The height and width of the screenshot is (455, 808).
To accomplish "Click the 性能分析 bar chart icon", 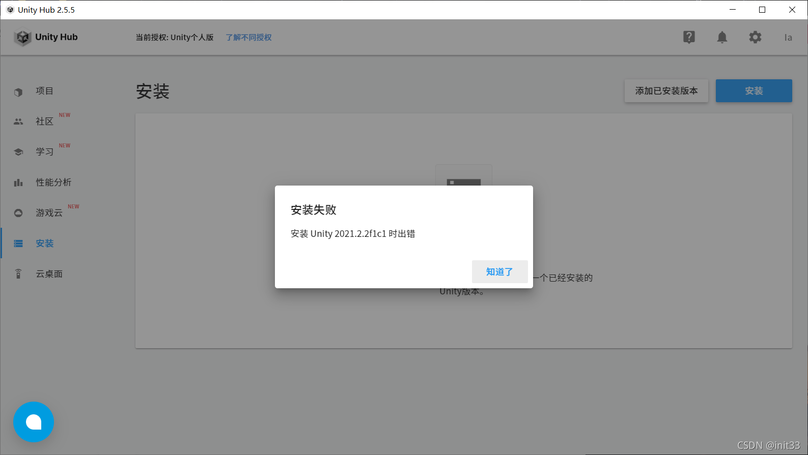I will coord(18,183).
